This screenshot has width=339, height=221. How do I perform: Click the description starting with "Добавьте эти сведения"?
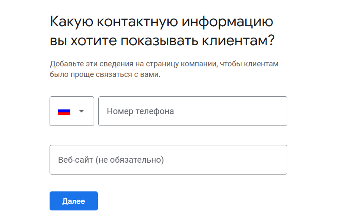click(164, 64)
